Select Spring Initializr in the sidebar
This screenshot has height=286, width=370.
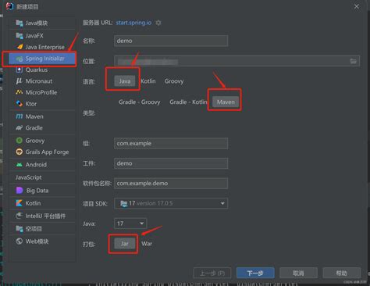(x=42, y=59)
